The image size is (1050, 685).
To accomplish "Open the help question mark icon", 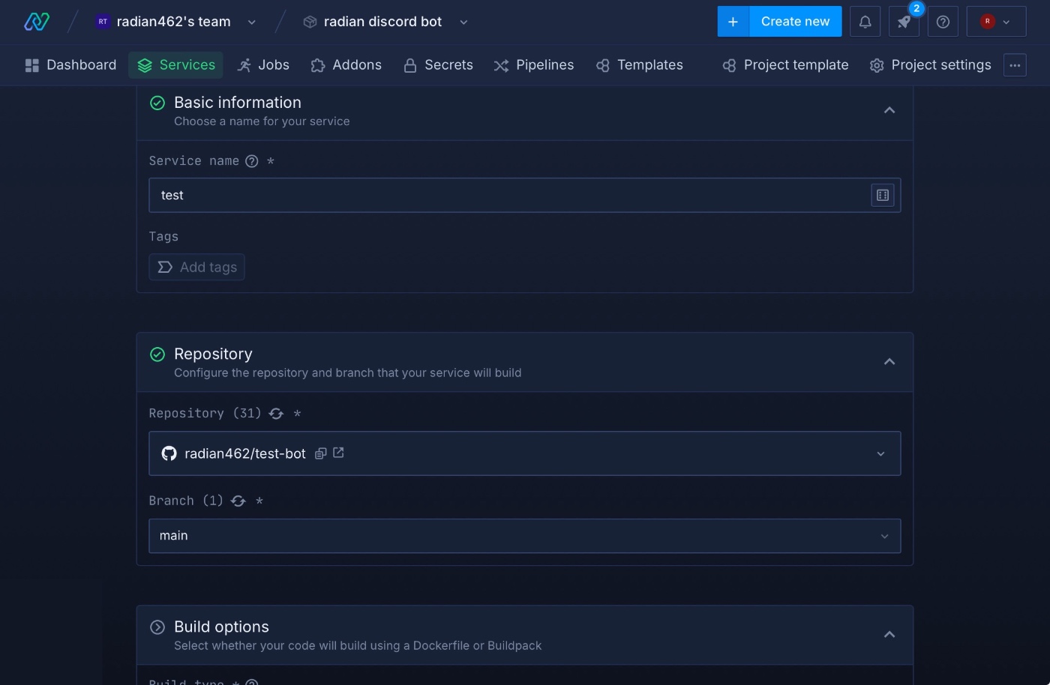I will click(943, 22).
